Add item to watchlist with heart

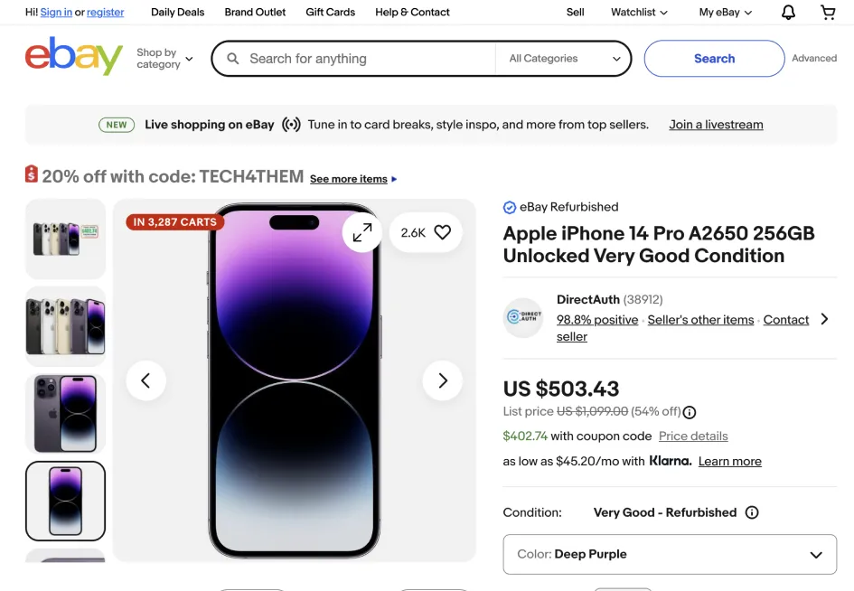click(442, 232)
